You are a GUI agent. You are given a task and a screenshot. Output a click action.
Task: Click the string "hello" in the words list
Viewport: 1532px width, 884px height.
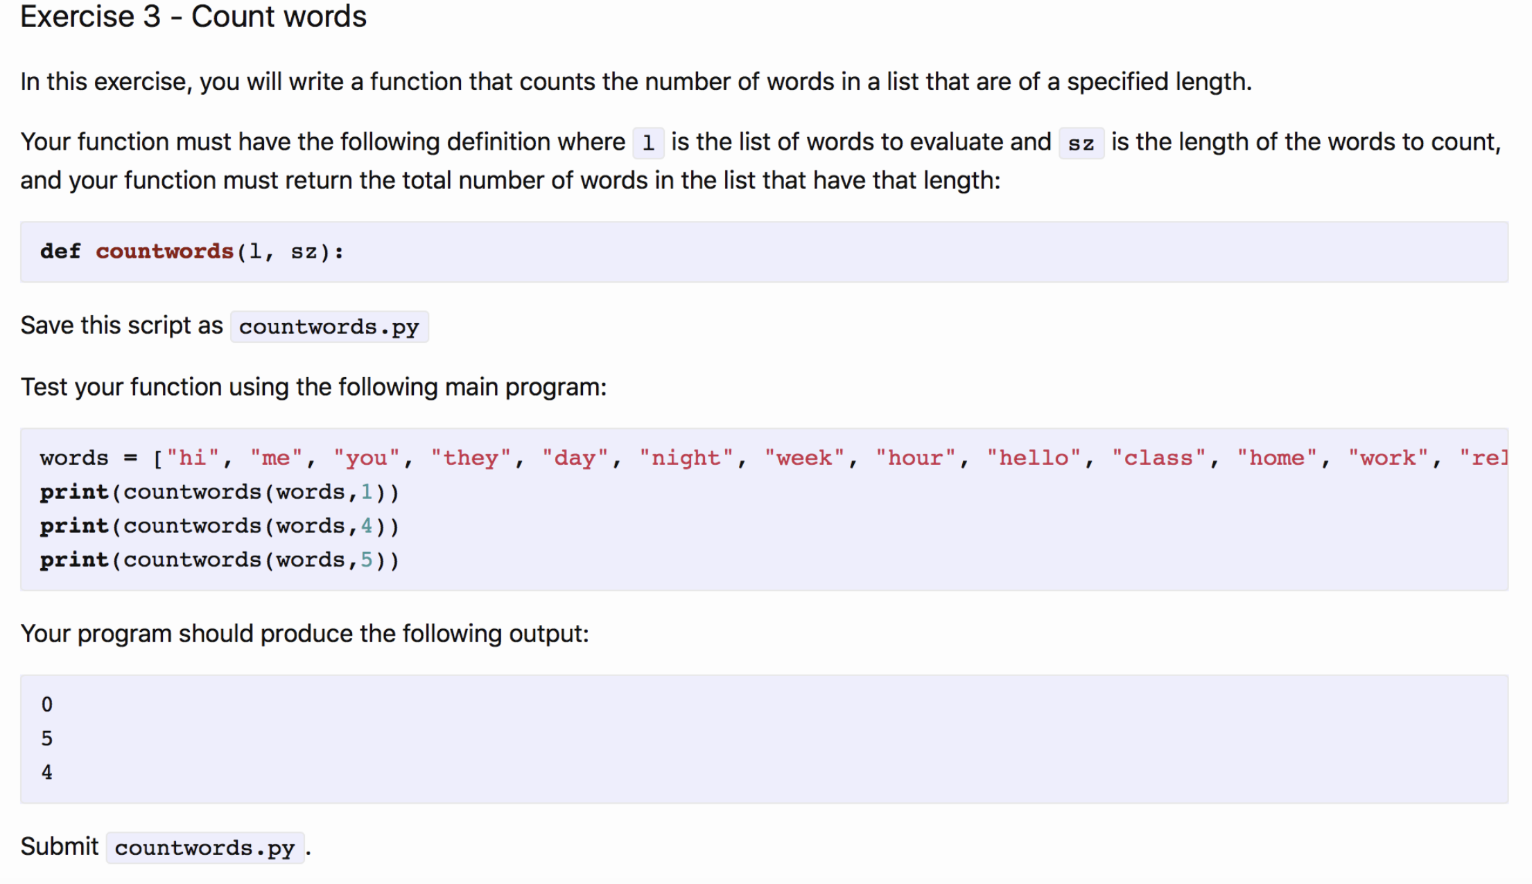(1033, 458)
